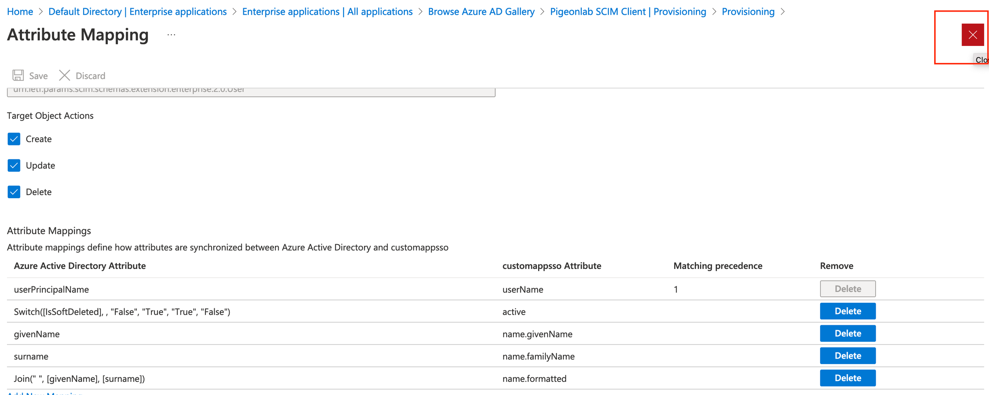The image size is (989, 395).
Task: Delete the name.givenName mapping
Action: pos(848,334)
